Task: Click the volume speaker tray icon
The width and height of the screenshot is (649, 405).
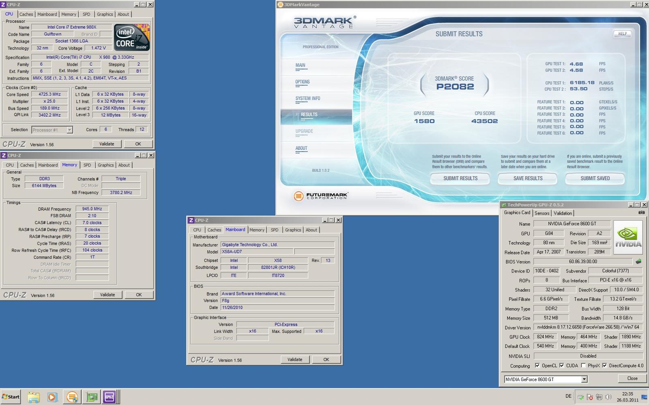Action: (x=608, y=397)
